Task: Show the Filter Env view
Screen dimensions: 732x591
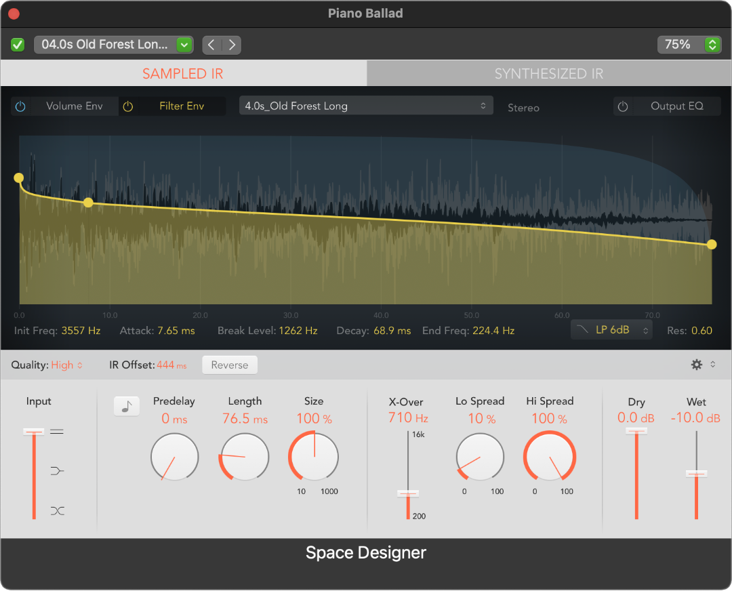Action: 182,106
